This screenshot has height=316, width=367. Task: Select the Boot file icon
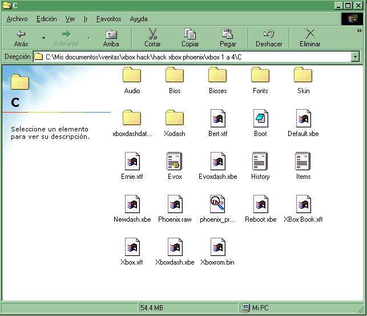[260, 118]
